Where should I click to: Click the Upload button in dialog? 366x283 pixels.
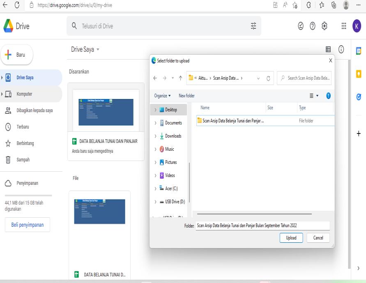point(291,238)
